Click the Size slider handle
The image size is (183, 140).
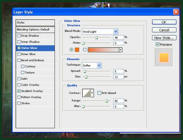[86, 77]
